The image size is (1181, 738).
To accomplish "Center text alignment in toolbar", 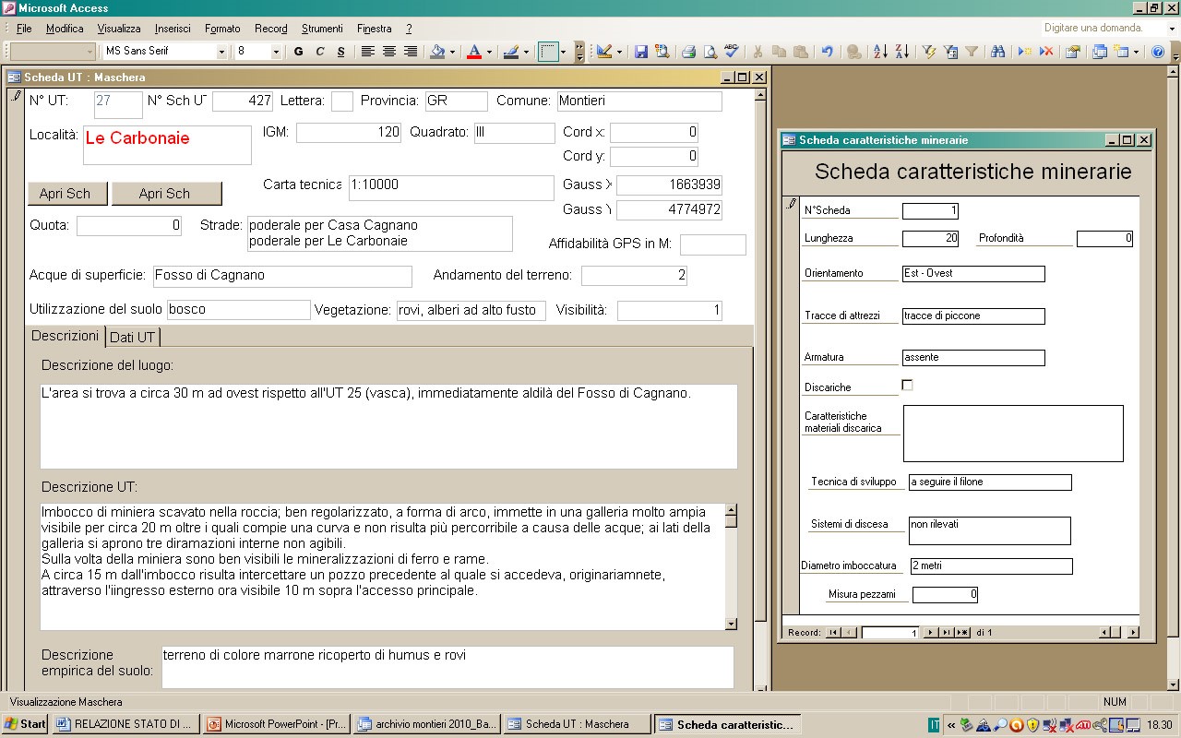I will [x=389, y=52].
